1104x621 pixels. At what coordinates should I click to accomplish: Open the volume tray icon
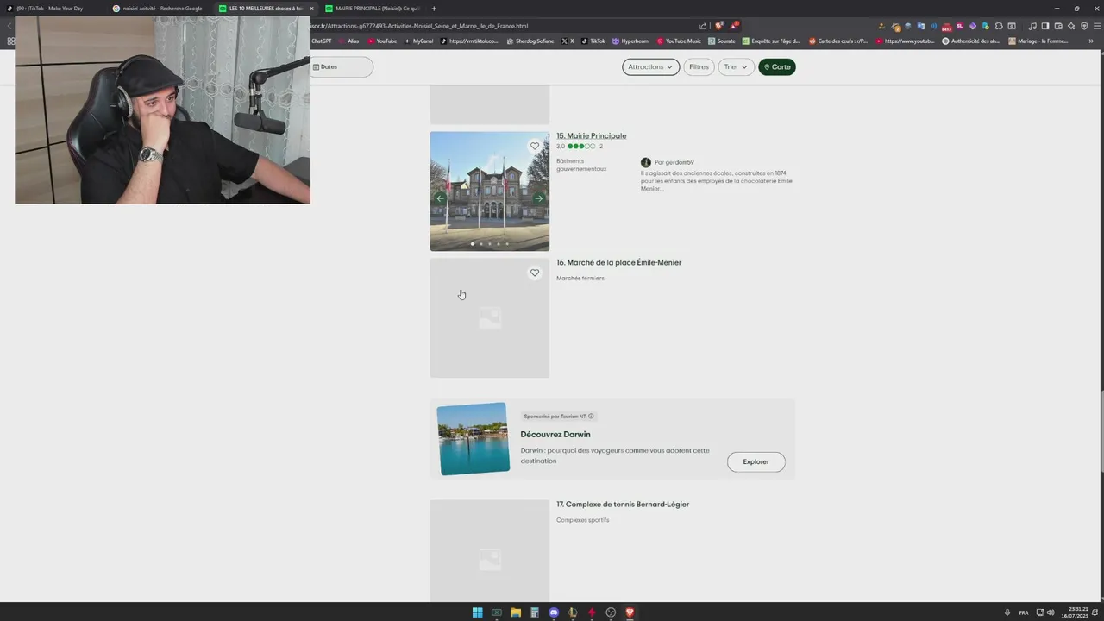pyautogui.click(x=1051, y=612)
